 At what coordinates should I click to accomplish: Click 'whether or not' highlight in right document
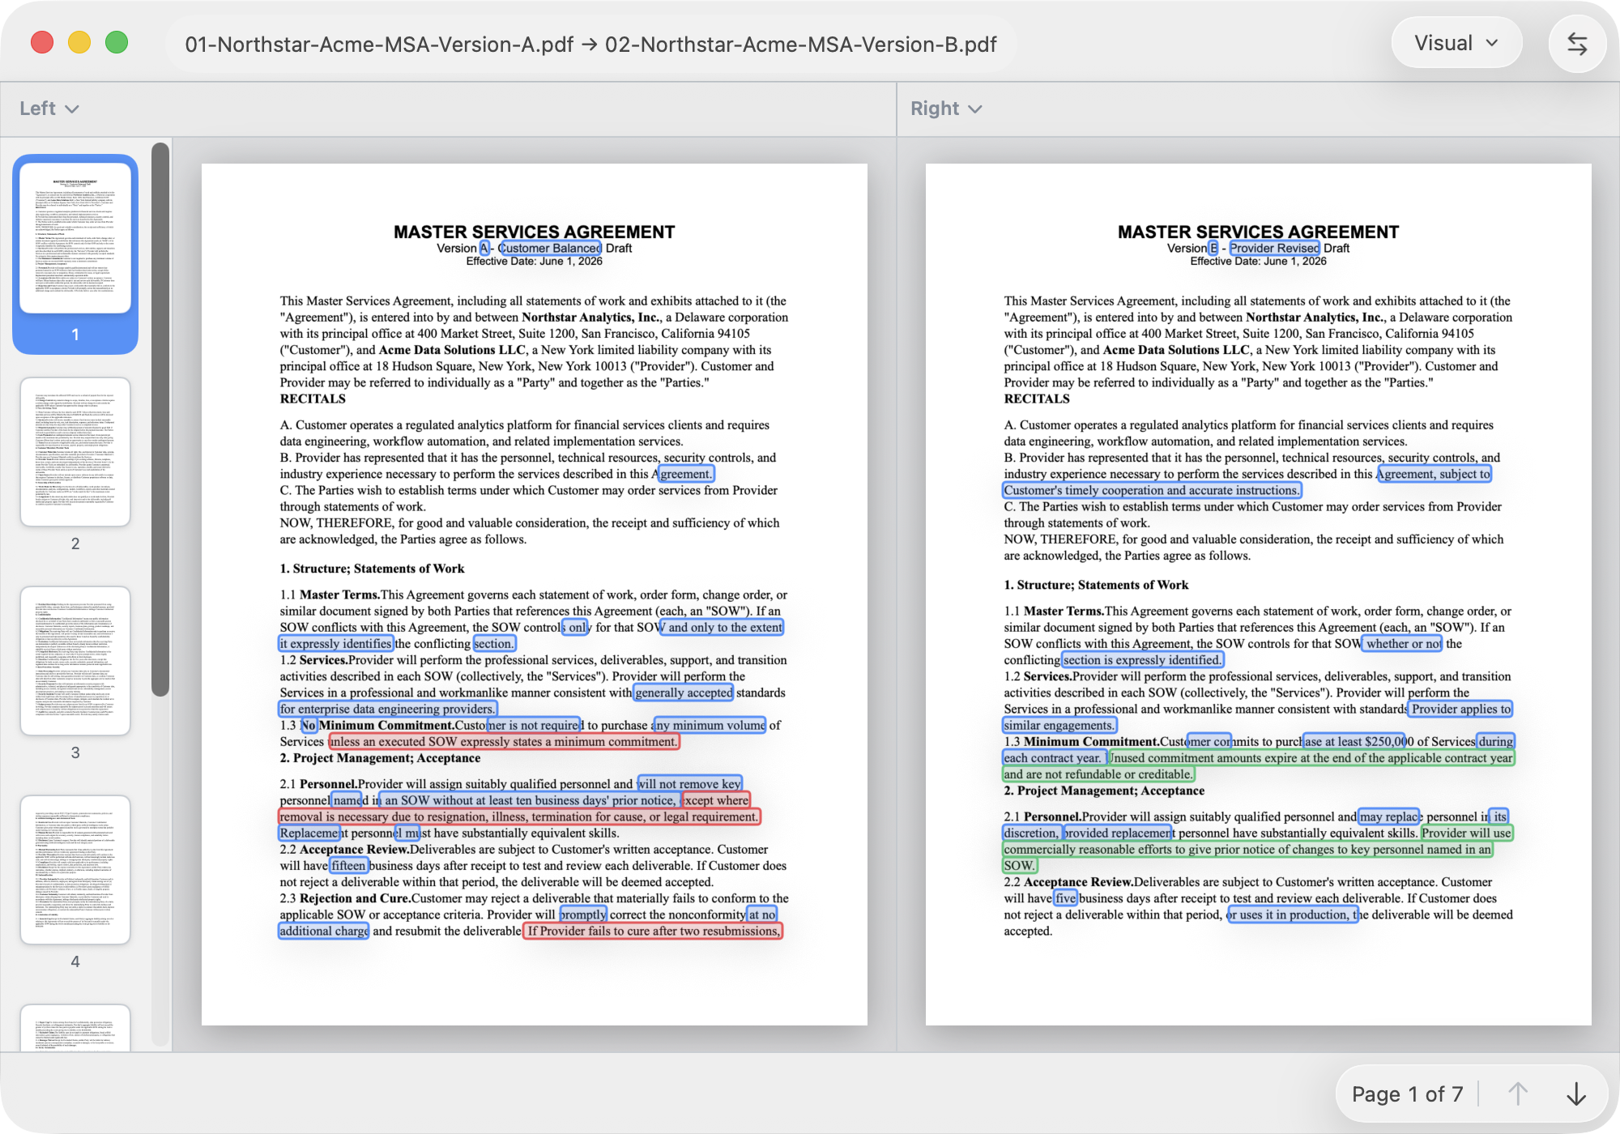click(1404, 643)
